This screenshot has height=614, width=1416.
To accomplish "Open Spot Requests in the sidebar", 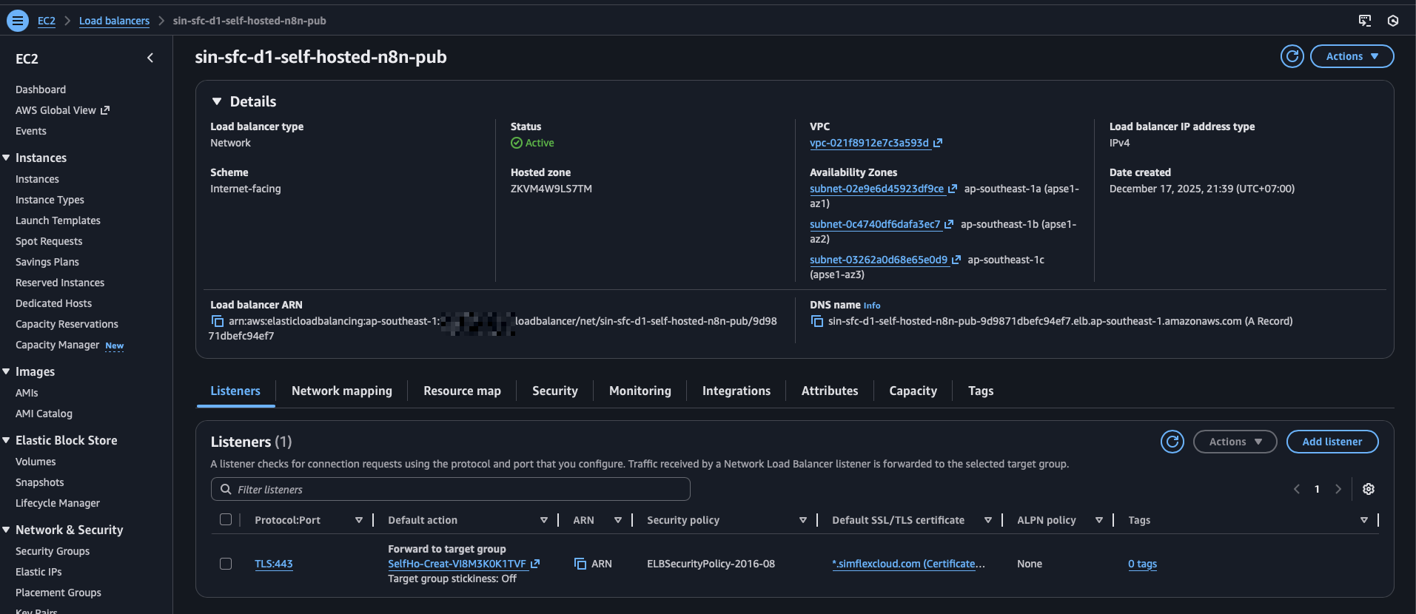I will [49, 241].
